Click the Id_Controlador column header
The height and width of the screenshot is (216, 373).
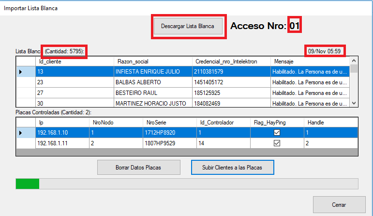pyautogui.click(x=223, y=123)
